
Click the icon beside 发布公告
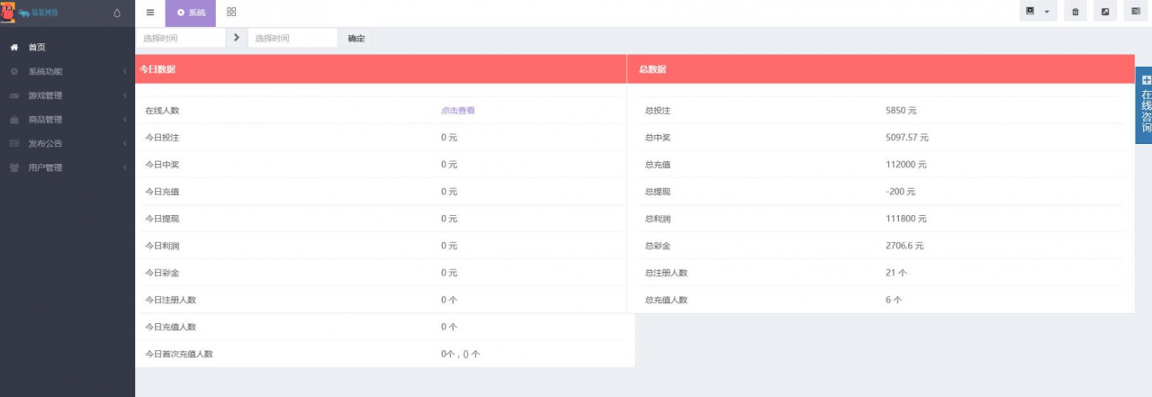(13, 143)
